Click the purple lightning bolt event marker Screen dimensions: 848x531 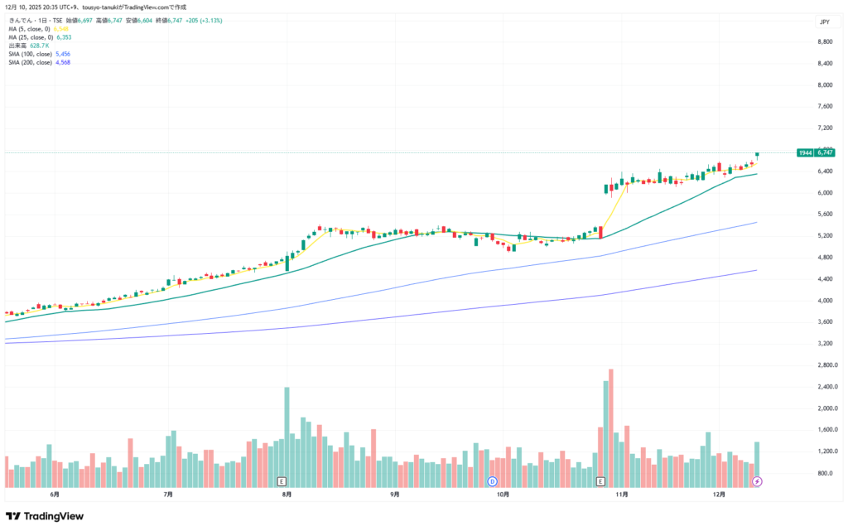[756, 480]
